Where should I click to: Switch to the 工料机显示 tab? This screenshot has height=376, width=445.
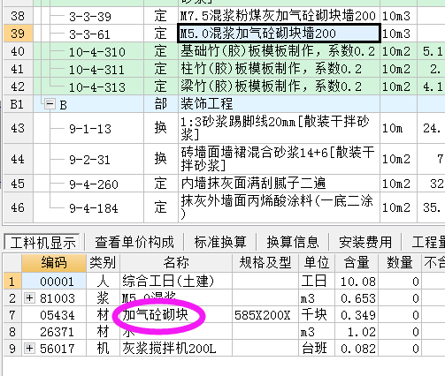click(x=42, y=243)
